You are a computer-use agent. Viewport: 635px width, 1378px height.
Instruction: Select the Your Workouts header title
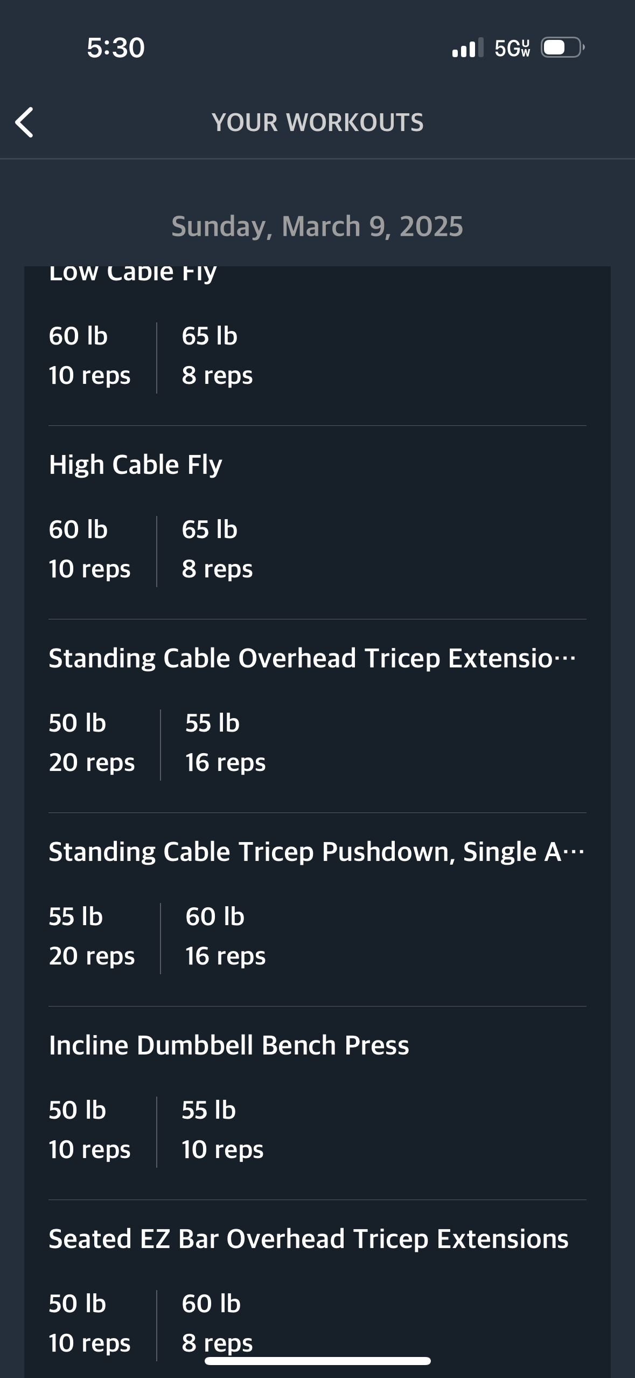[x=318, y=122]
